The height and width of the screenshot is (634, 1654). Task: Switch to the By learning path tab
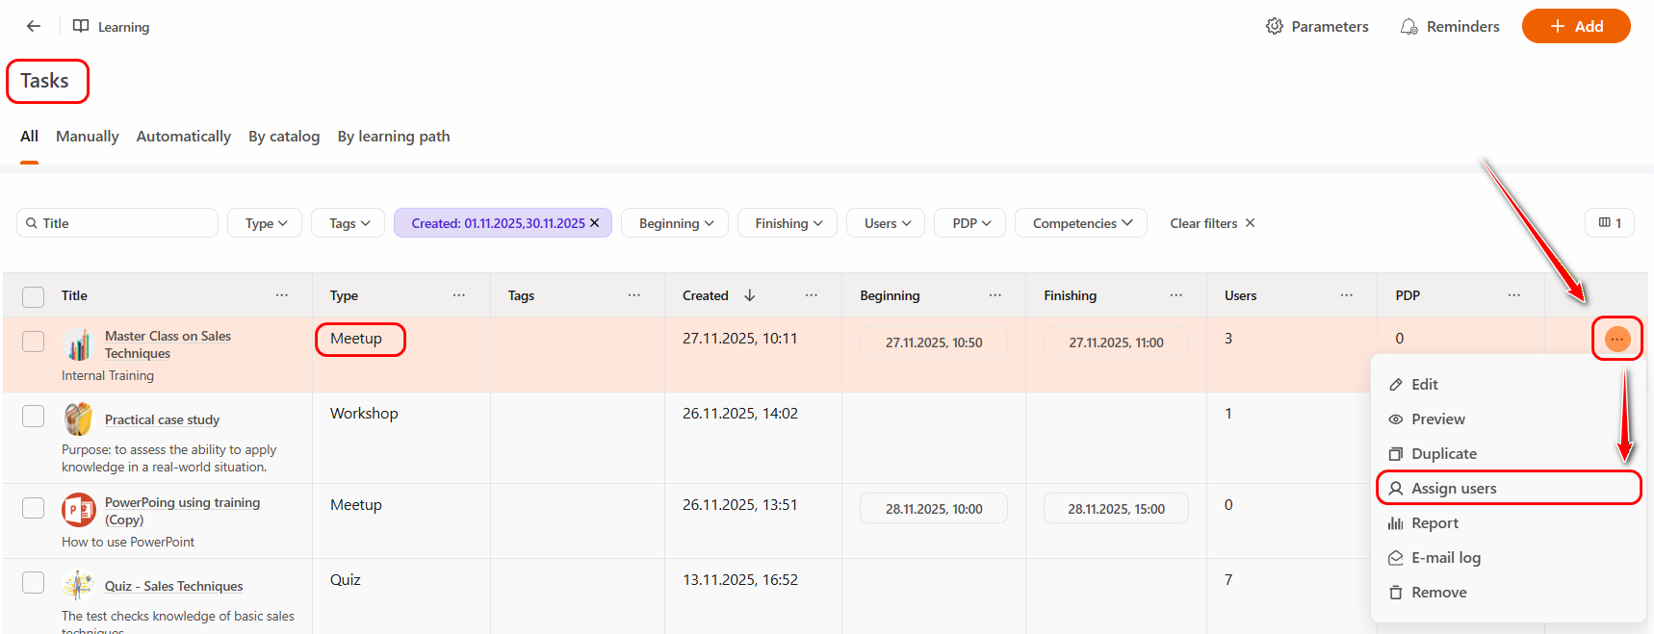[x=393, y=137]
